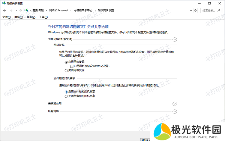Click the forward navigation arrow
This screenshot has width=225, height=141.
pyautogui.click(x=11, y=10)
